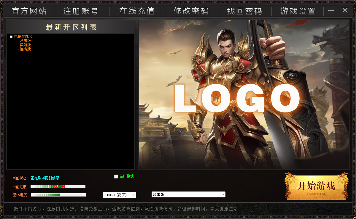356x219 pixels.
Task: Open 在线充值 online recharge
Action: (x=137, y=11)
